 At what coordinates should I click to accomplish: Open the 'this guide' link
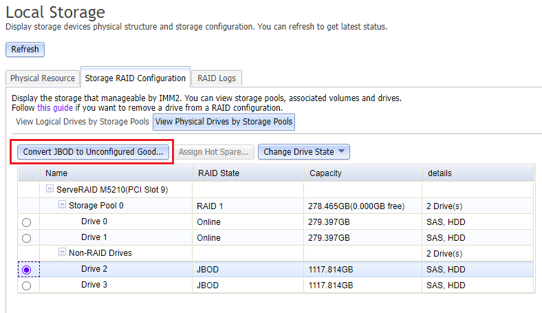tap(55, 108)
